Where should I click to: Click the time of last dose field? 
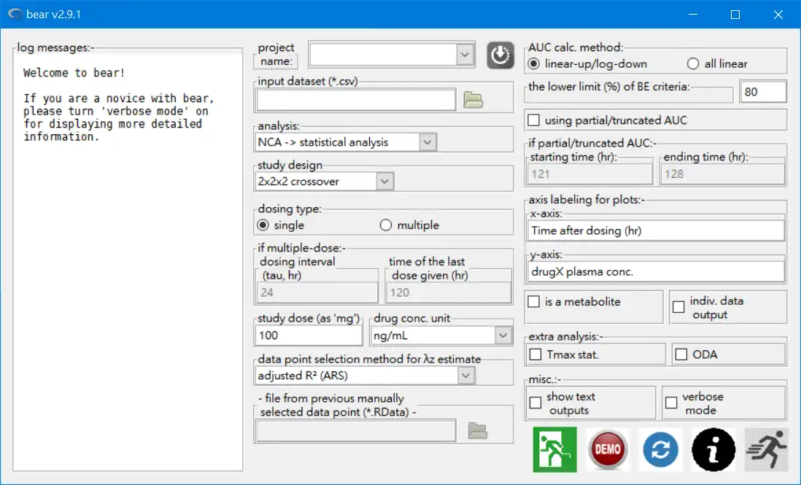448,292
